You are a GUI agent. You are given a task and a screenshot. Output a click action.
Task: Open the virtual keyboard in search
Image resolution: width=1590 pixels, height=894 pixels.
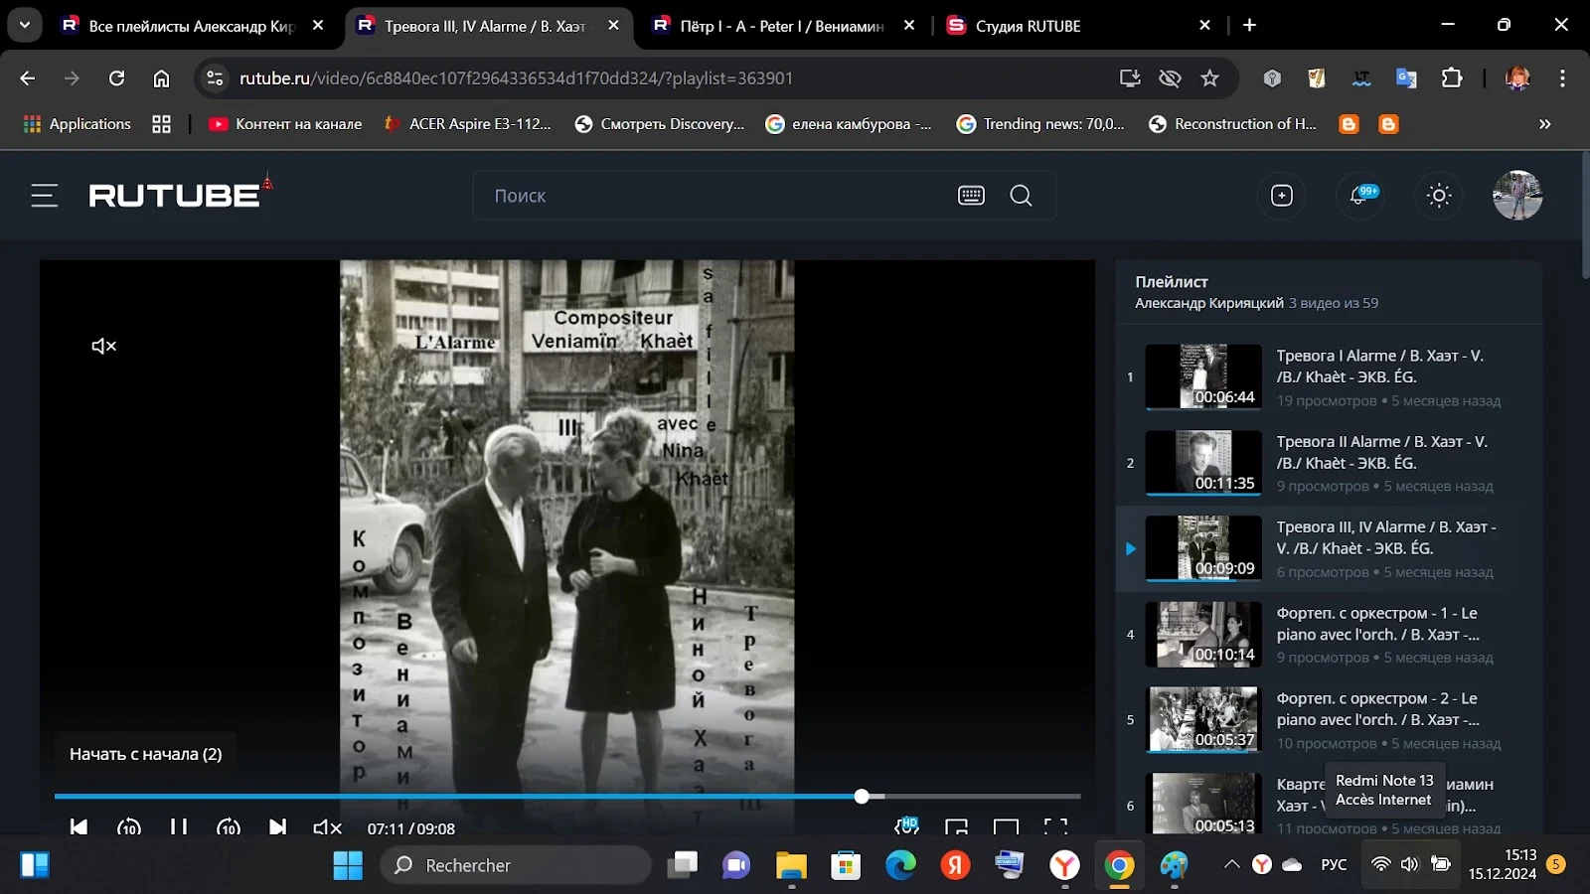pyautogui.click(x=971, y=196)
